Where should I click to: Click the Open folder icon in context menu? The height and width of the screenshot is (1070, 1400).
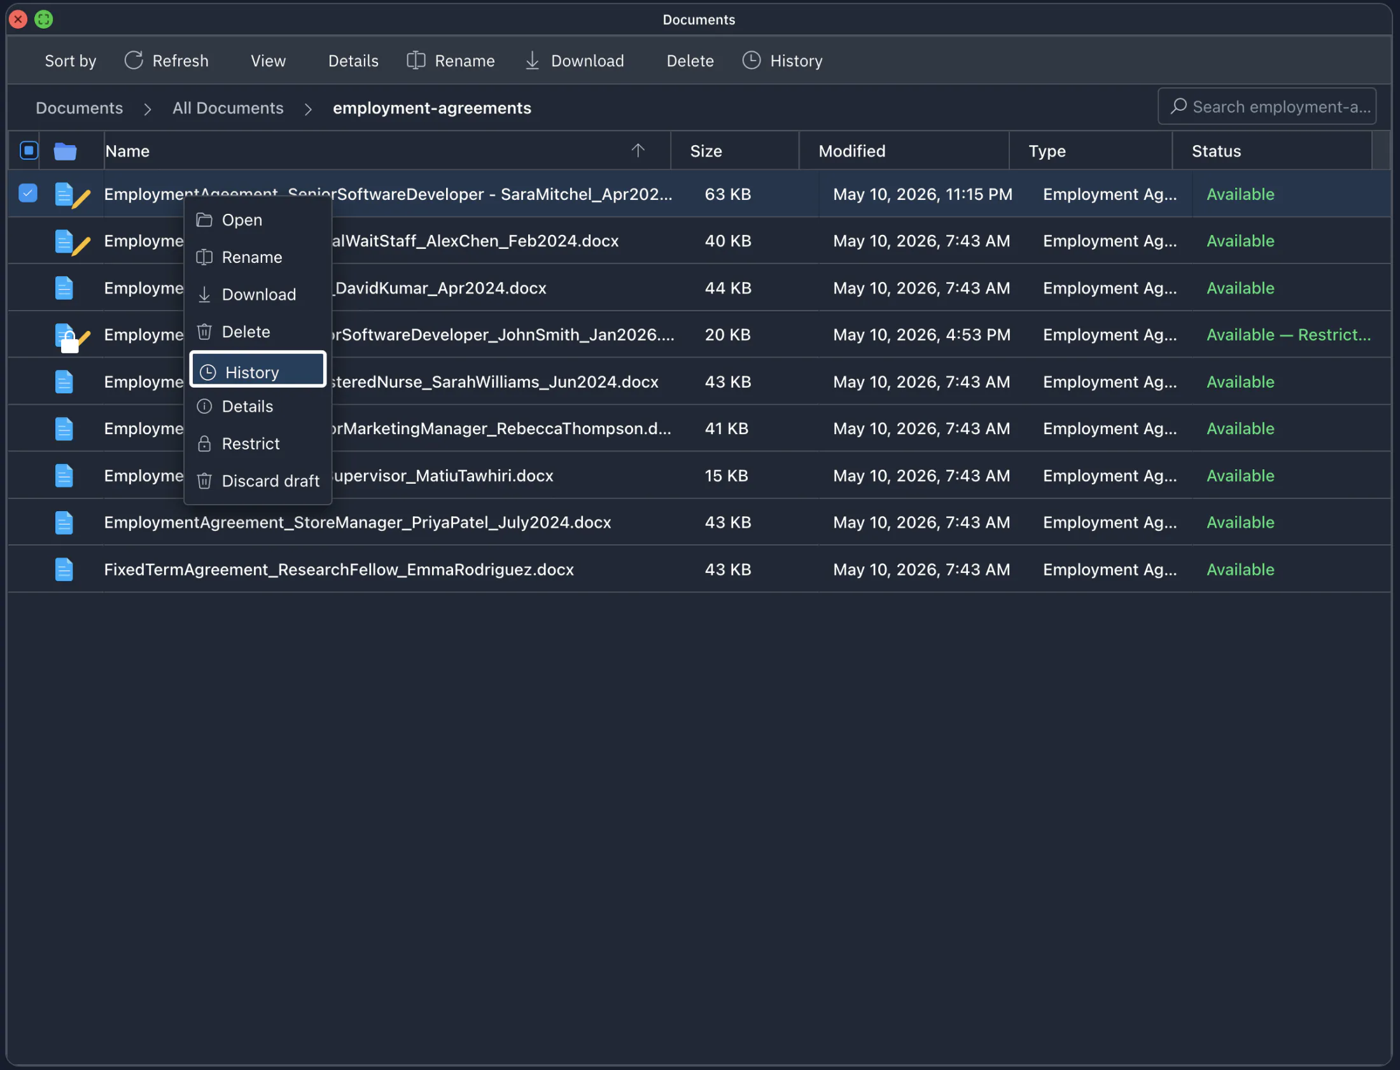[204, 220]
